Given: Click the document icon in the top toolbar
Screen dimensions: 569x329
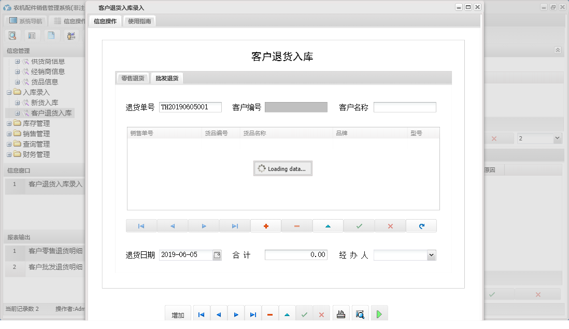Looking at the screenshot, I should (x=50, y=35).
